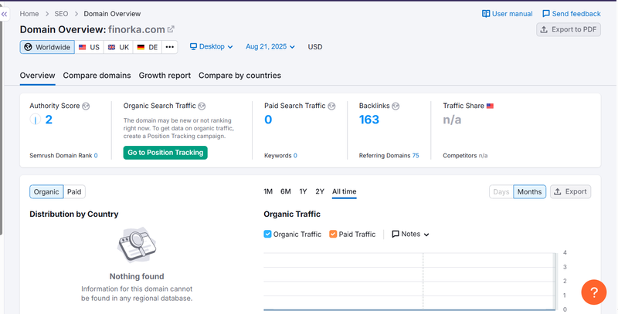
Task: Select the DE database
Action: point(148,47)
